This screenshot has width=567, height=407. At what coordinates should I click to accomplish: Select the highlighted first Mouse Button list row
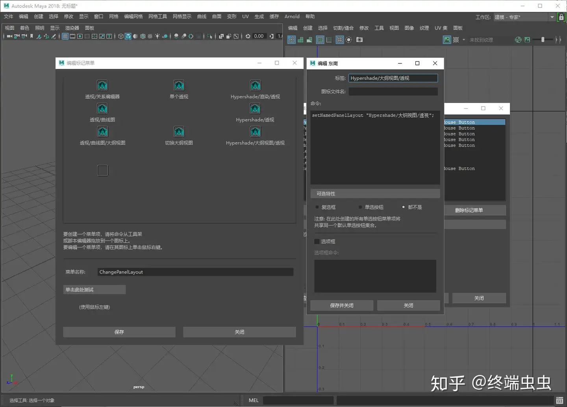point(474,122)
